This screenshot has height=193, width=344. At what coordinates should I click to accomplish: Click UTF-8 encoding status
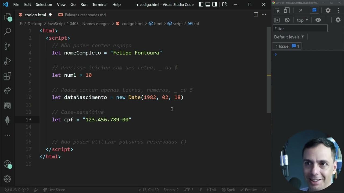tap(188, 190)
